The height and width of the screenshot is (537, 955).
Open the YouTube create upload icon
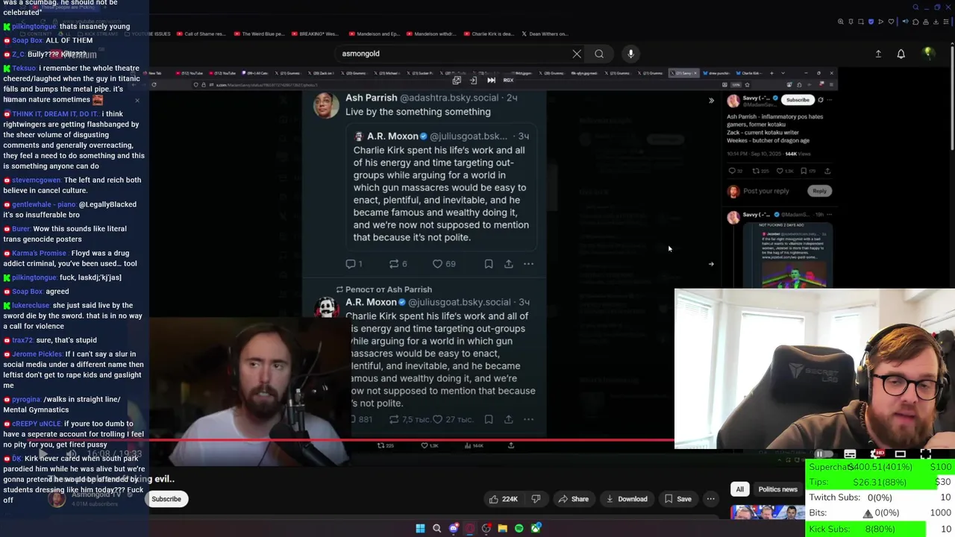pyautogui.click(x=878, y=54)
